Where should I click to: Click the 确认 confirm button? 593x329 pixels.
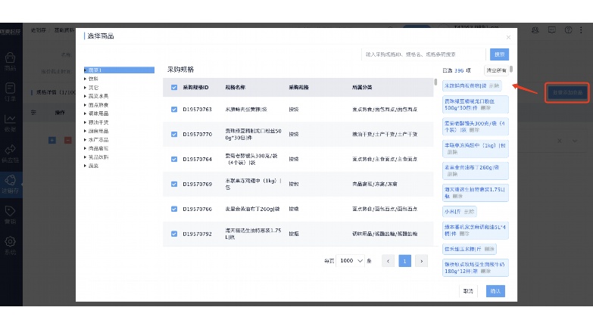click(495, 291)
